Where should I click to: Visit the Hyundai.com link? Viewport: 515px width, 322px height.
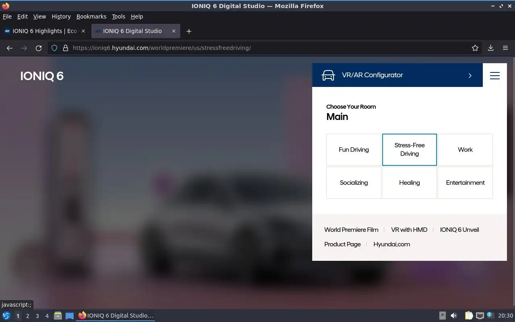tap(391, 244)
